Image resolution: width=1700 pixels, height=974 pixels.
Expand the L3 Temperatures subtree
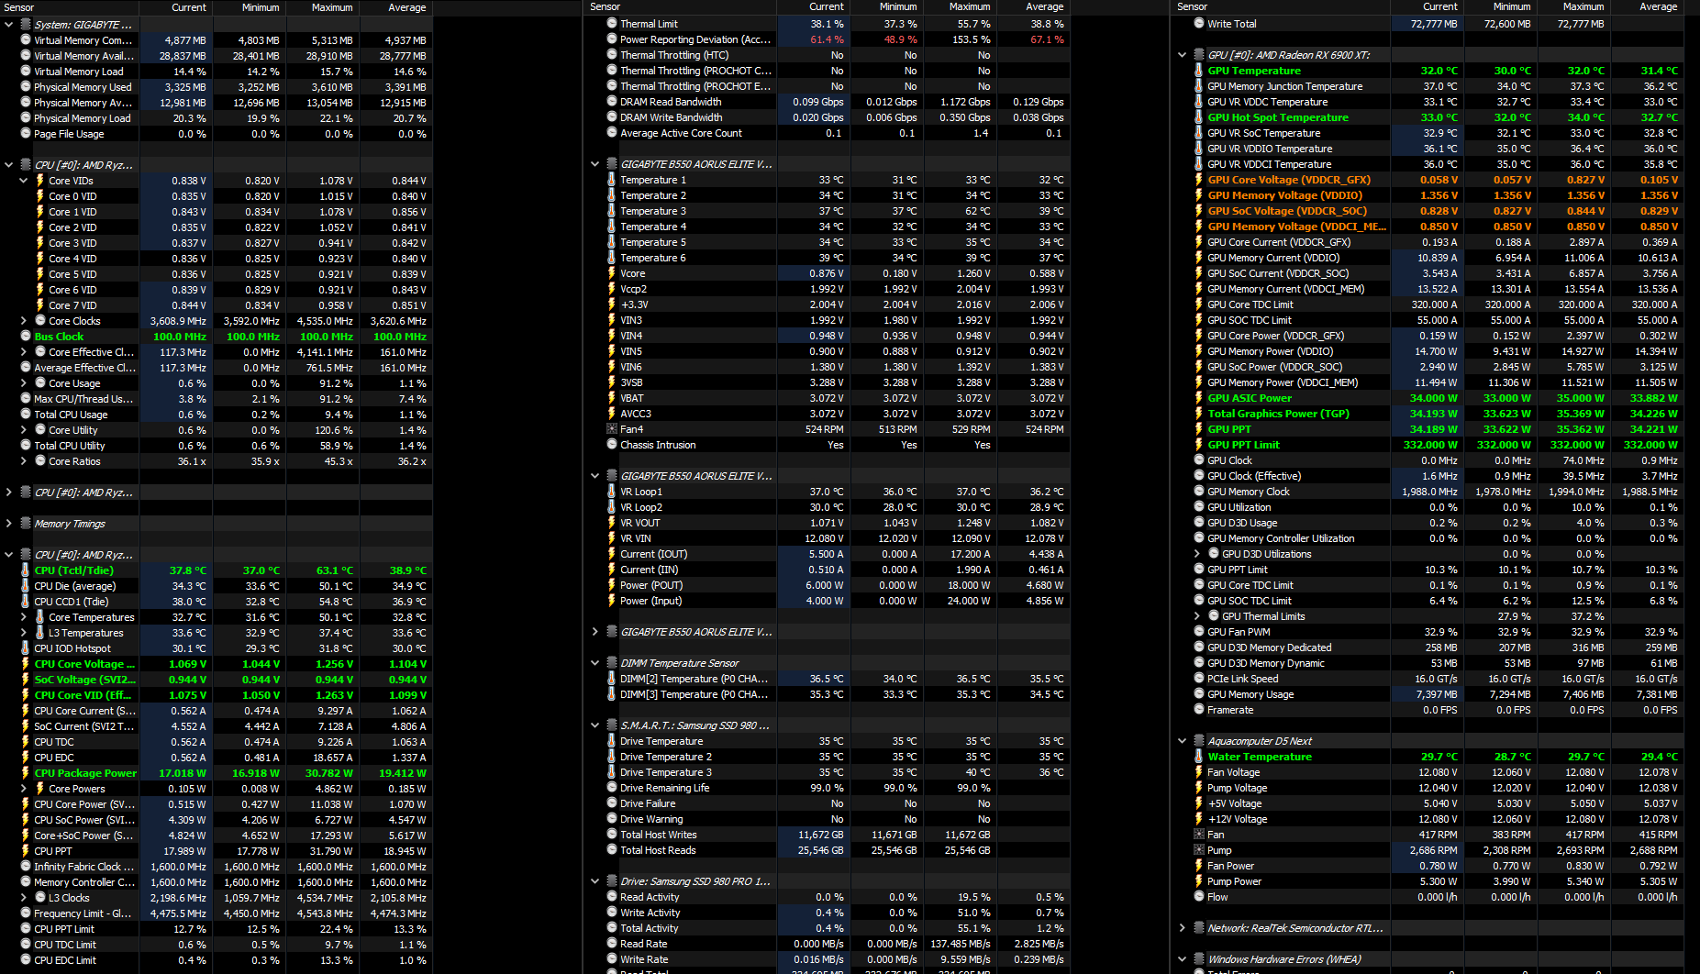click(x=24, y=633)
